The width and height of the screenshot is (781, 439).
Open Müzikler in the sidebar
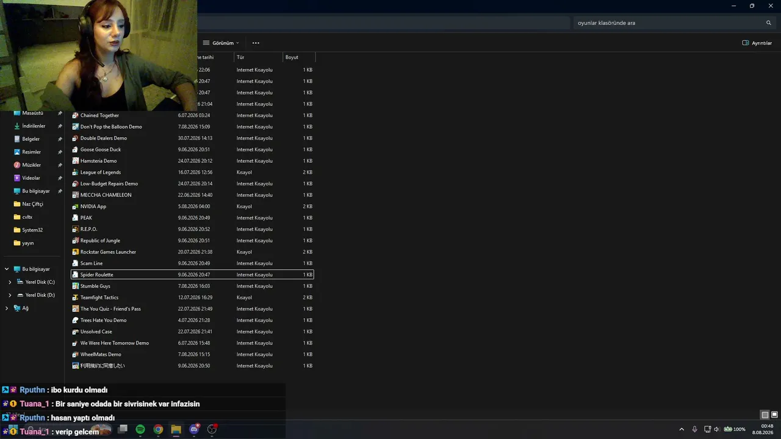pyautogui.click(x=32, y=165)
